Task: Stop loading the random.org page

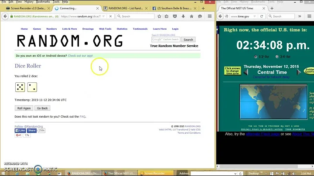Action: 110,17
